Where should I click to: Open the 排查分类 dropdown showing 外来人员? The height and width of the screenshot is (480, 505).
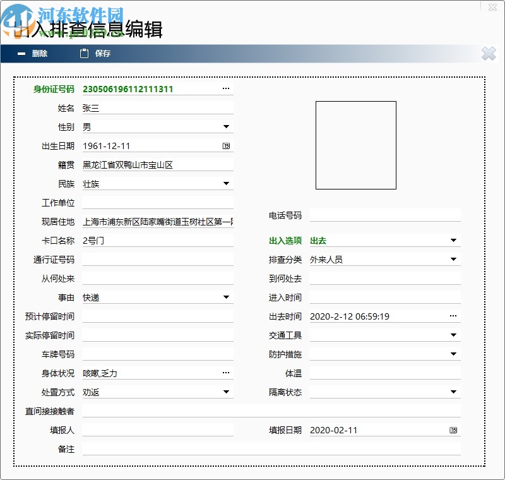(x=453, y=259)
